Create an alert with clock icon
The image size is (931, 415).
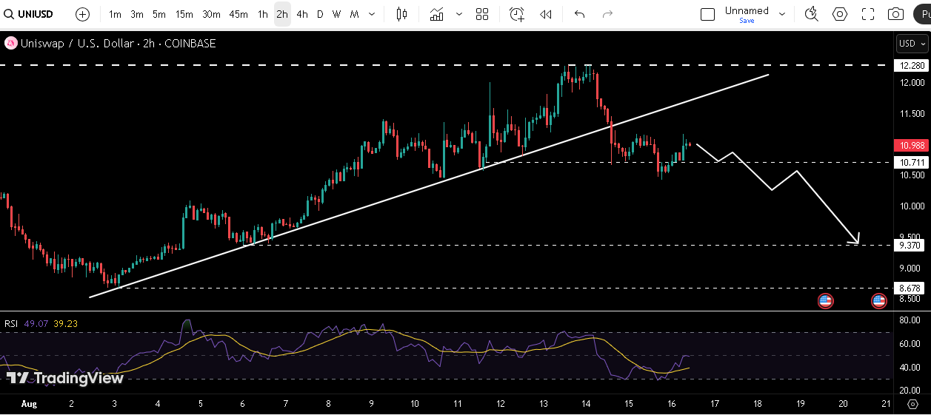(x=517, y=14)
